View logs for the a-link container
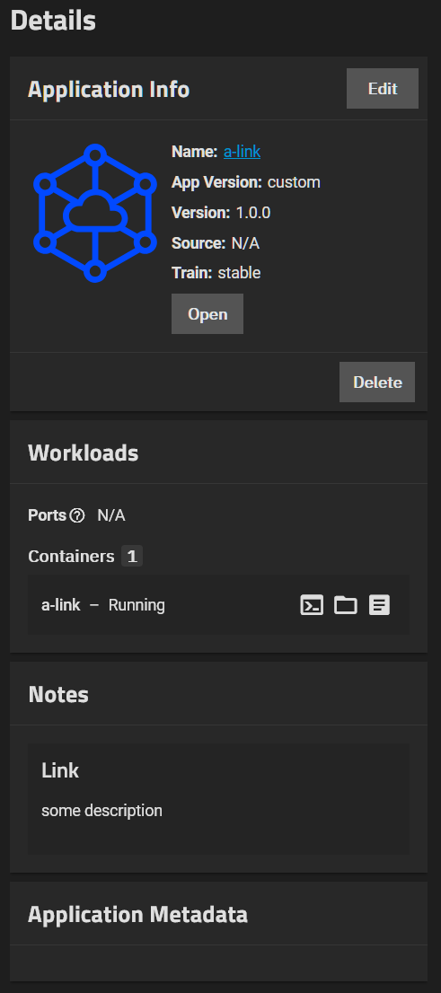441x993 pixels. [380, 605]
